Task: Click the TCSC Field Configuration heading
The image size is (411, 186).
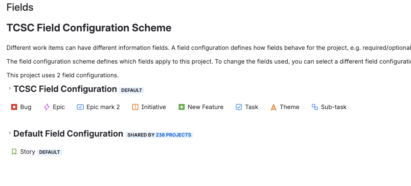Action: (65, 89)
